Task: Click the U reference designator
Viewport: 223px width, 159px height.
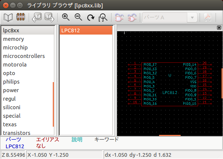Action: (x=170, y=75)
